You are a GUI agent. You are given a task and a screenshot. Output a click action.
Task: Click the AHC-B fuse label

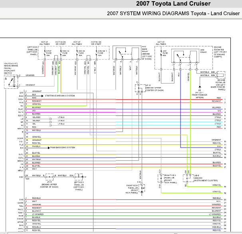pos(81,53)
